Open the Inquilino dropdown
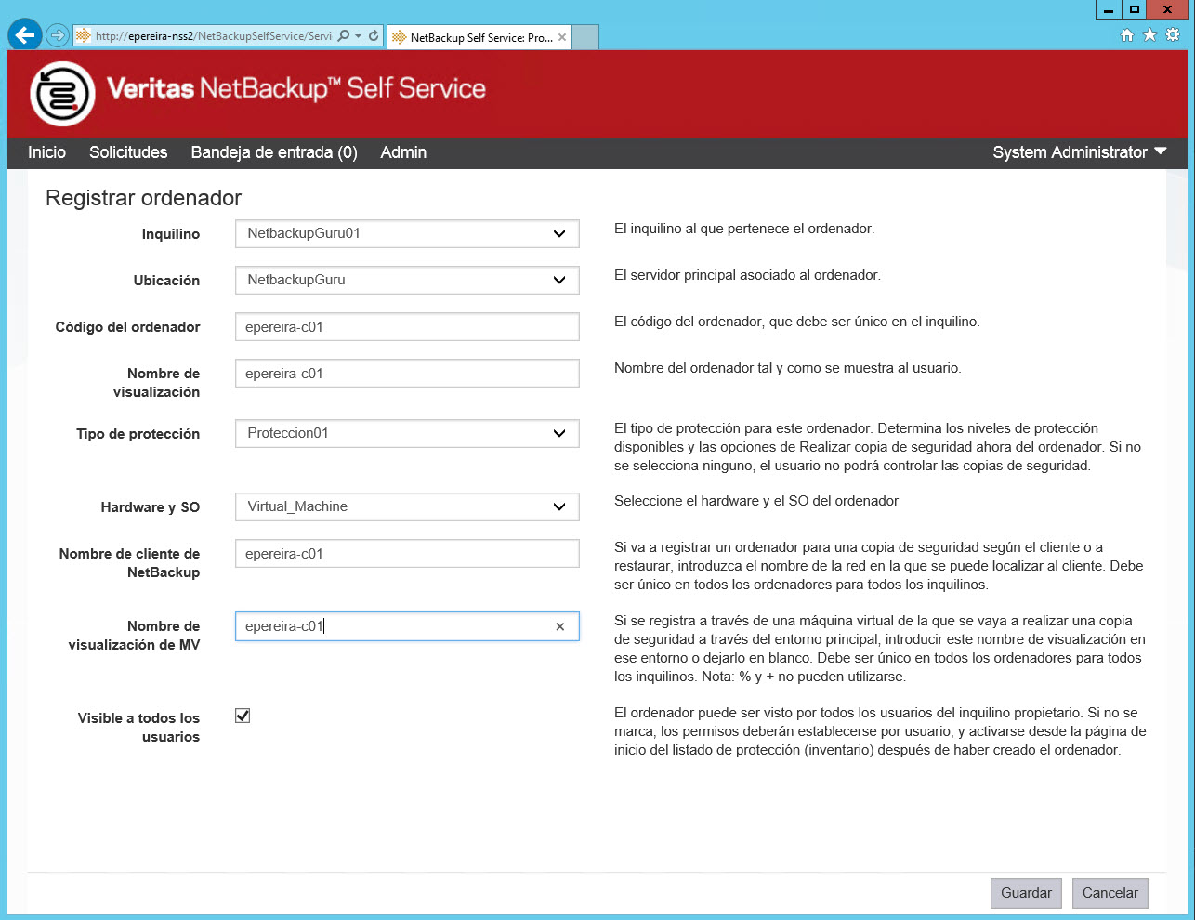Viewport: 1195px width, 920px height. [407, 233]
